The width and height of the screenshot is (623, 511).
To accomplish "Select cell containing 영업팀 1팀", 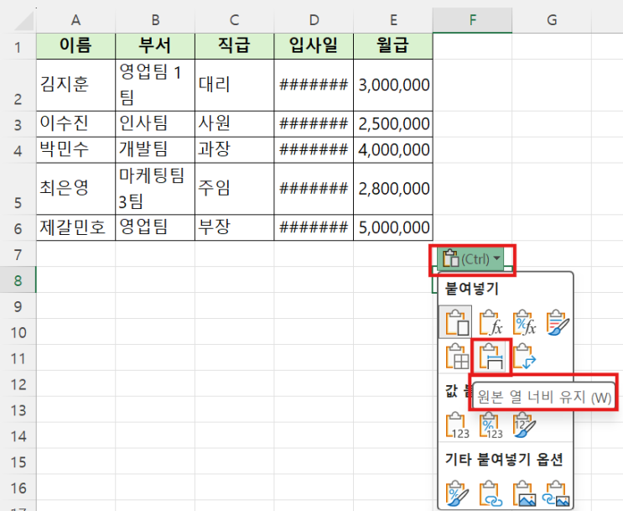I will [155, 85].
